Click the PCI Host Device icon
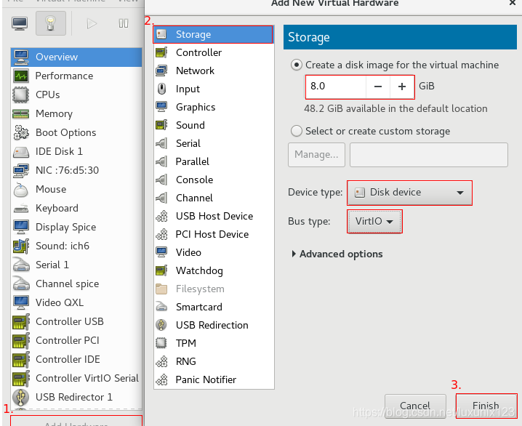522x426 pixels. pos(161,234)
